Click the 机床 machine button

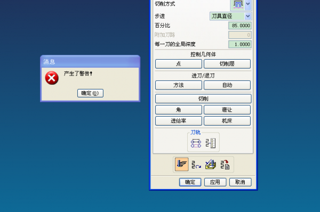[x=227, y=121]
